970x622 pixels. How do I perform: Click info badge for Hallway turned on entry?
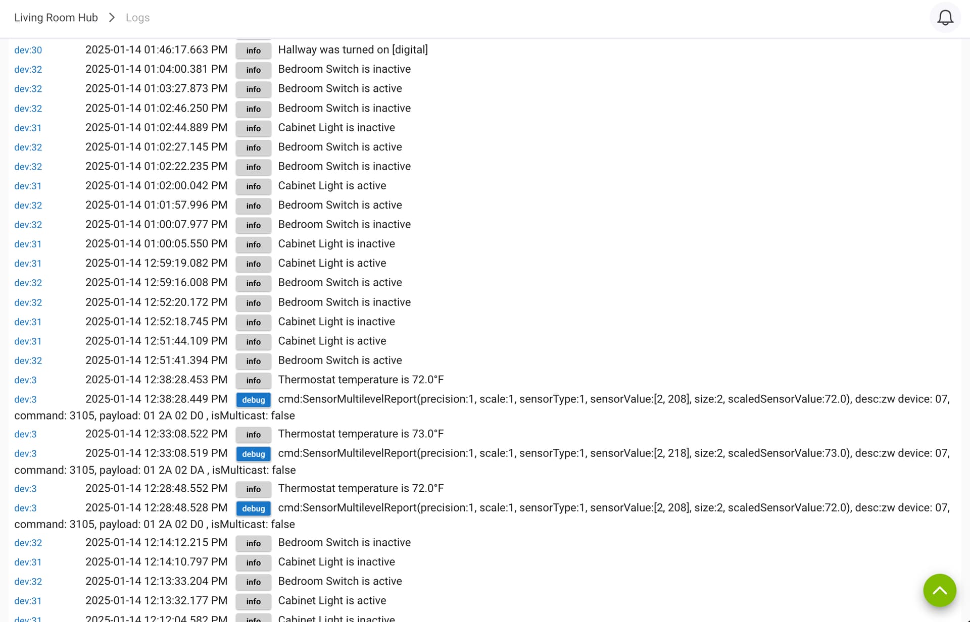[254, 50]
